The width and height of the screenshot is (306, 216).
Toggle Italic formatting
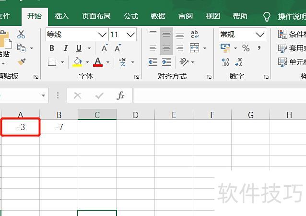coord(66,48)
